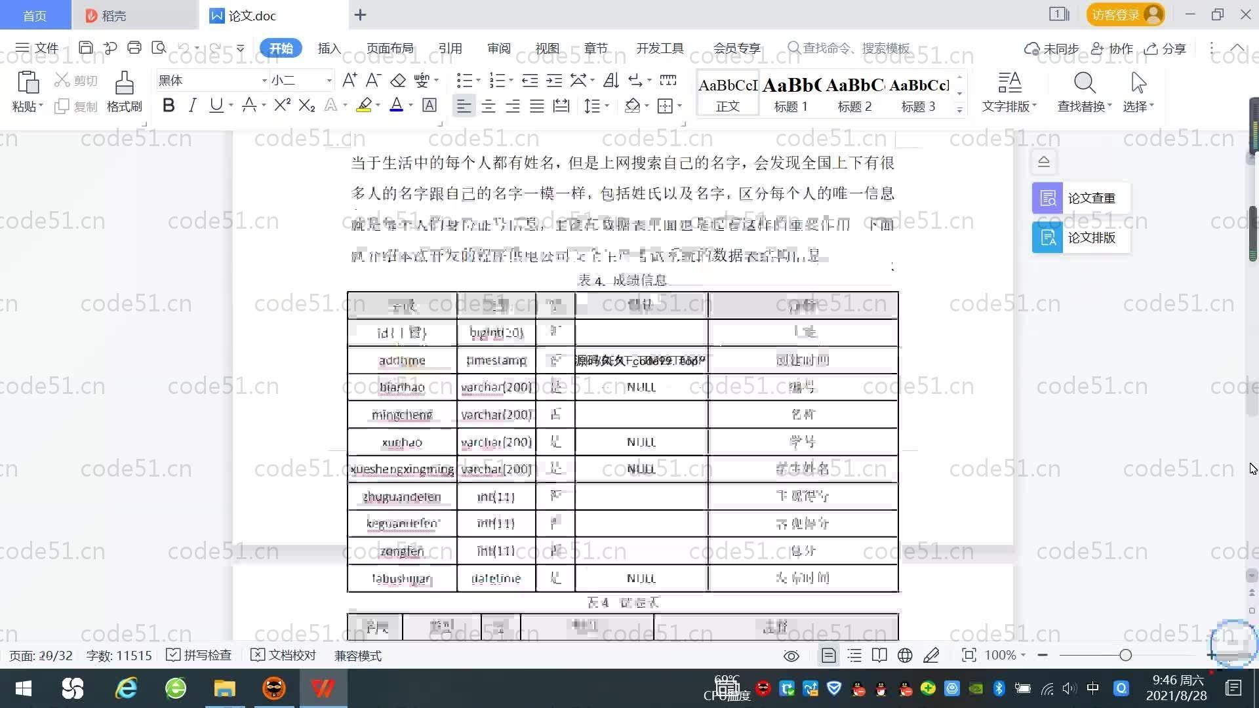Apply red font color A

click(396, 105)
